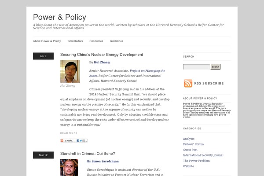
Task: Click the Search button
Action: point(216,67)
